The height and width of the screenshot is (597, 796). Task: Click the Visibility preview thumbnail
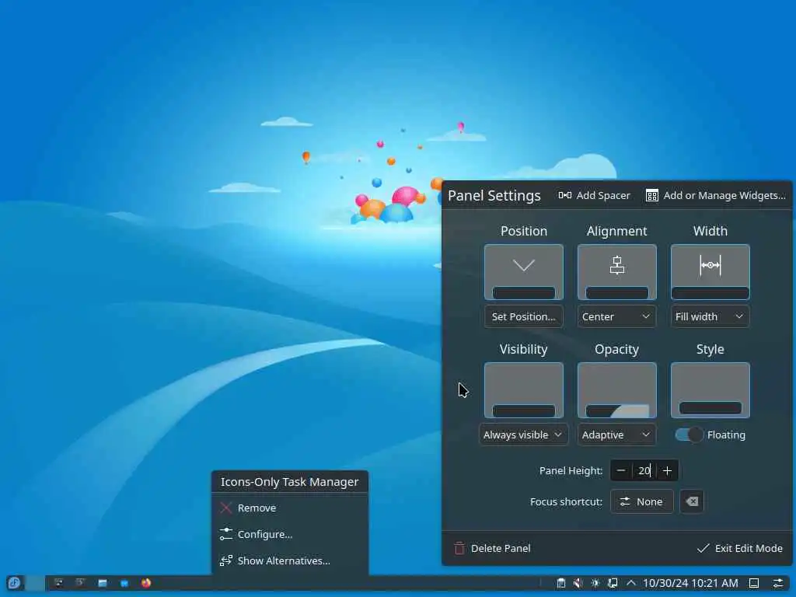[x=523, y=390]
